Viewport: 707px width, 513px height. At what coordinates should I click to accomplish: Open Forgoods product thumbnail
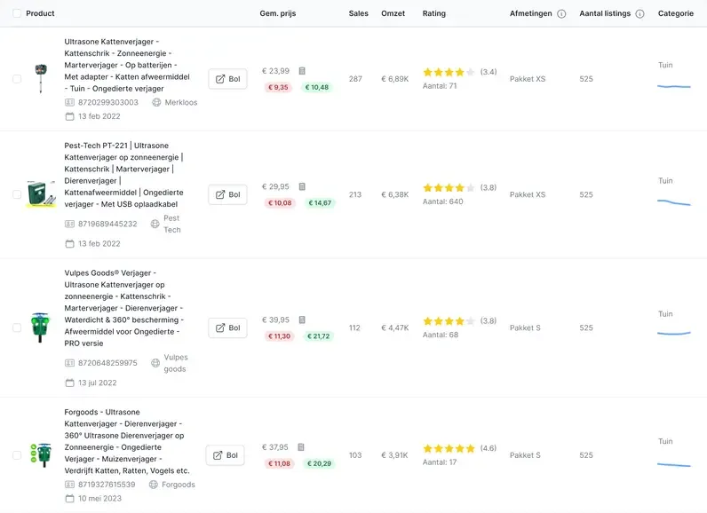tap(41, 455)
